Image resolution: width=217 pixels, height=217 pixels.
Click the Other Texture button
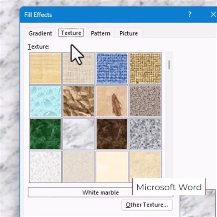pyautogui.click(x=147, y=204)
